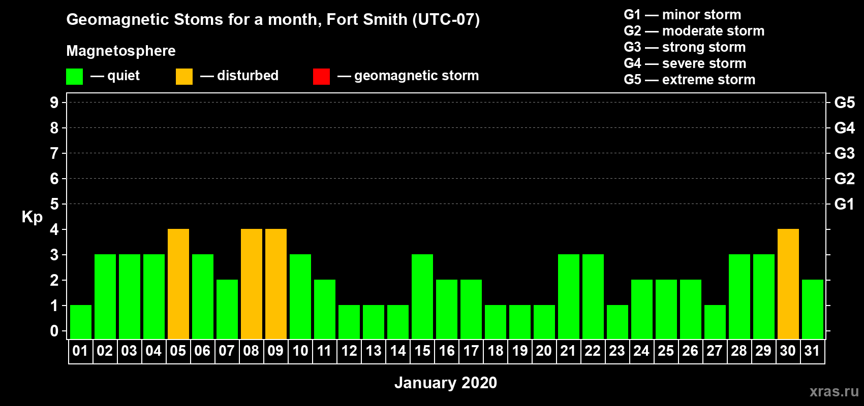Click the day label 29
The image size is (864, 406).
click(x=764, y=351)
